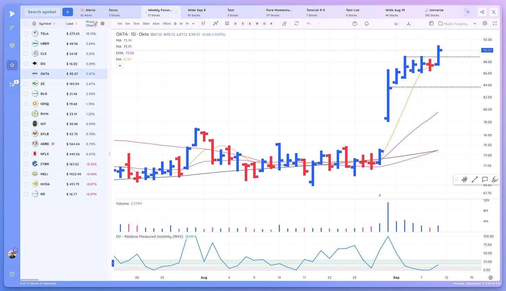
Task: Open the Pure Momentum tab
Action: (279, 12)
